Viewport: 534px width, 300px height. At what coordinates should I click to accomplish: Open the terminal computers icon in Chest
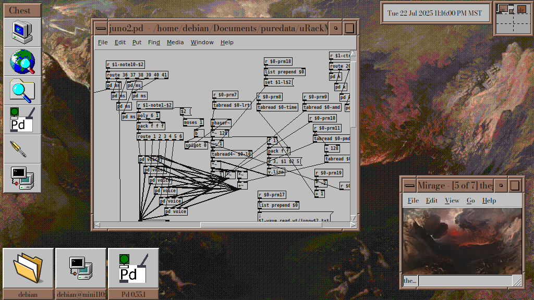22,178
